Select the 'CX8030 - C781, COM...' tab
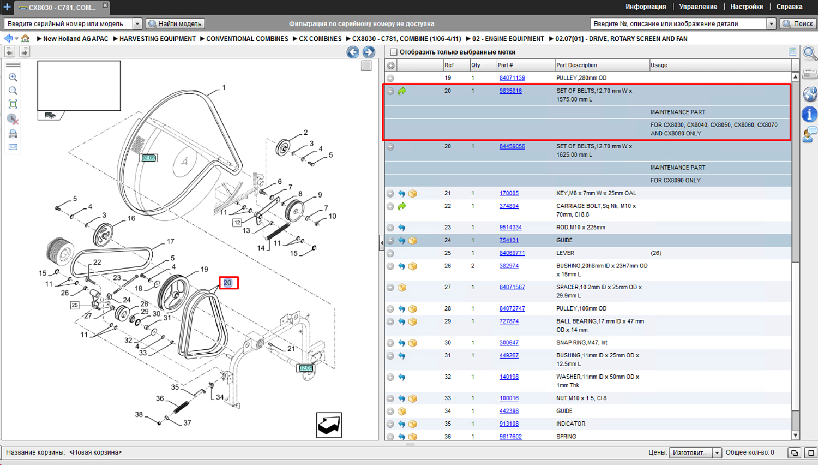The height and width of the screenshot is (465, 818). [x=62, y=8]
